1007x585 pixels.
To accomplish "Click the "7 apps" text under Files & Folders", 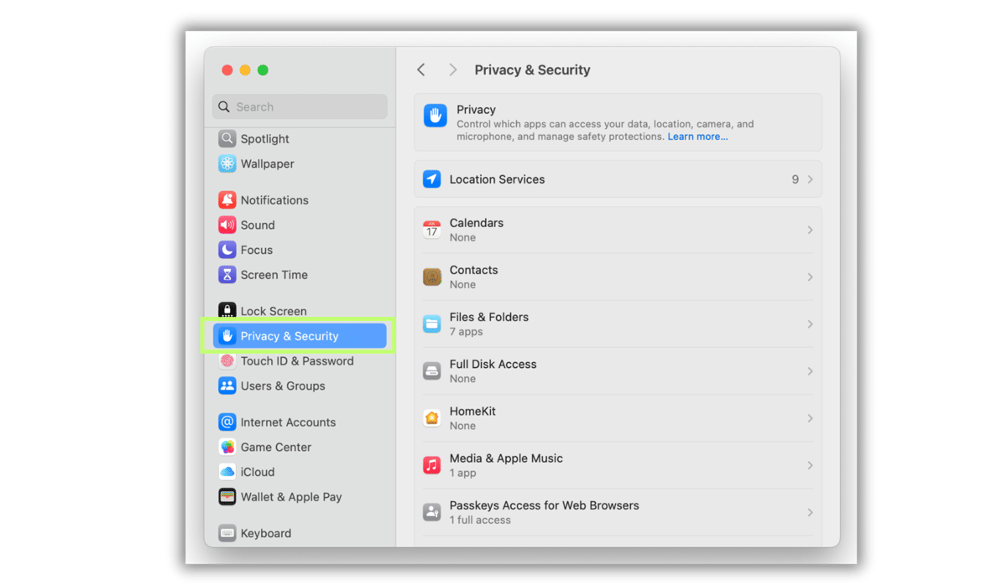I will pyautogui.click(x=466, y=332).
